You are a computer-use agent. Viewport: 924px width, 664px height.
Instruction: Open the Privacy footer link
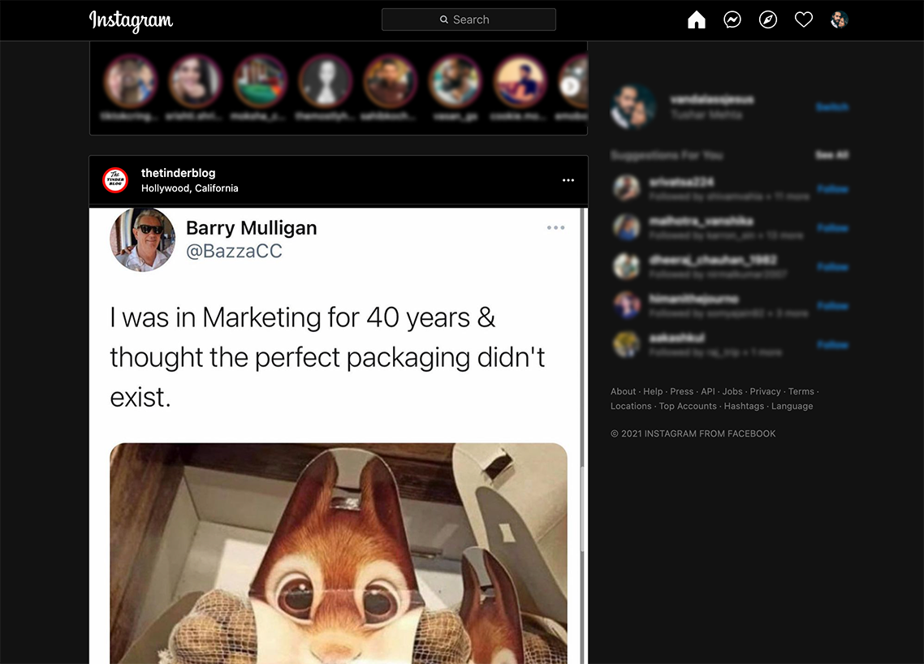point(765,391)
